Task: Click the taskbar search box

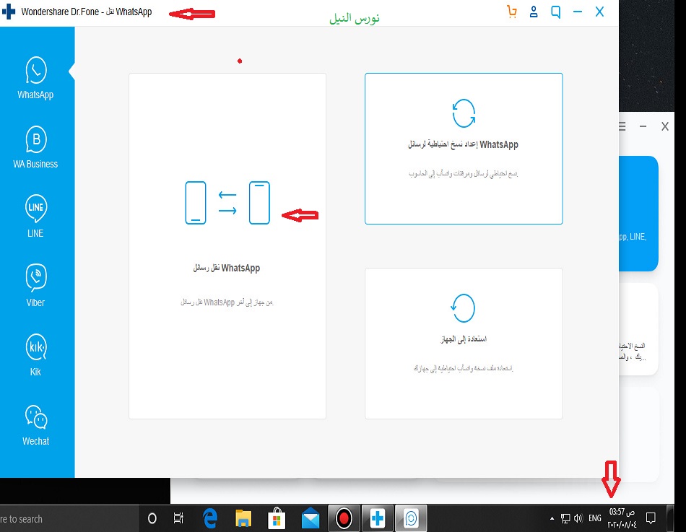Action: (65, 518)
